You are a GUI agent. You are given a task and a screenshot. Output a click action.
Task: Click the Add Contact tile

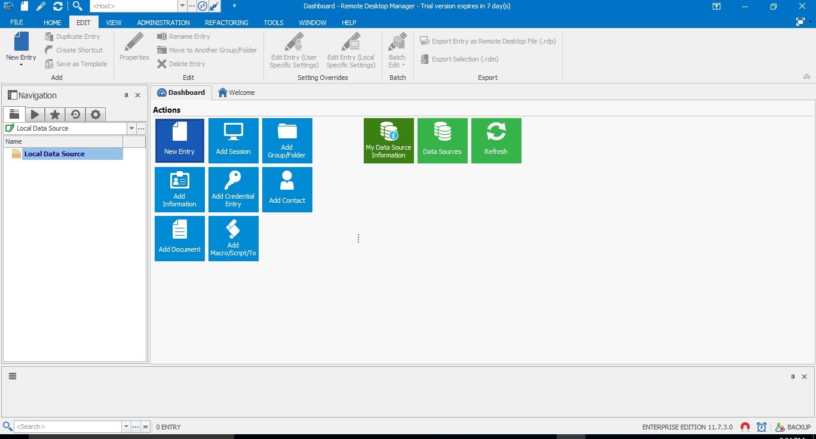287,190
